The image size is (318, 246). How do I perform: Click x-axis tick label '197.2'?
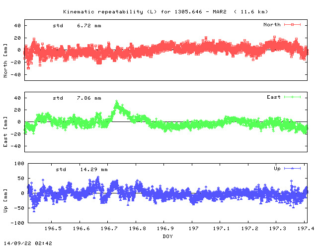(x=249, y=228)
